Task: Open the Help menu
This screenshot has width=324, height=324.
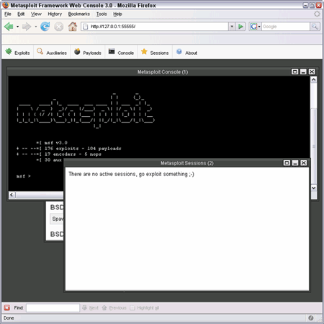Action: (117, 14)
